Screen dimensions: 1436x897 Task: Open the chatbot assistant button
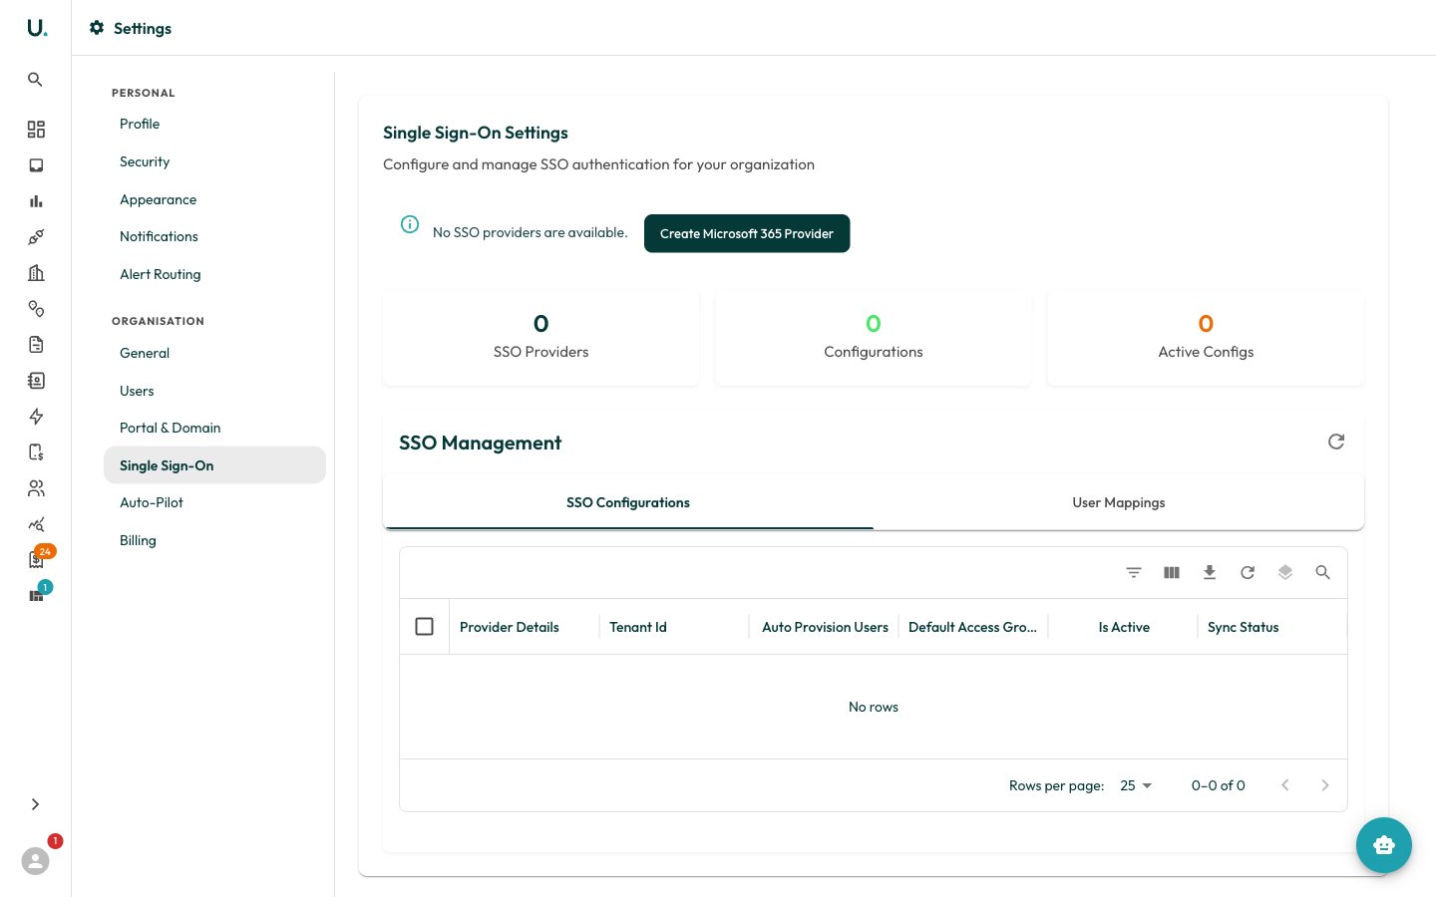click(1384, 845)
